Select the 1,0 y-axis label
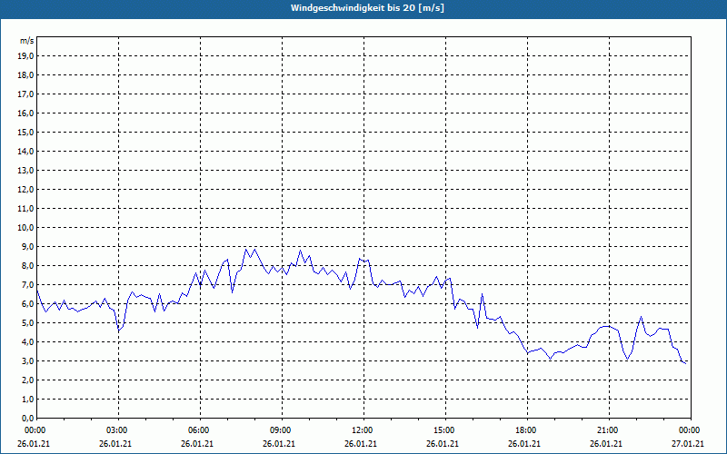The height and width of the screenshot is (454, 727). pos(27,399)
